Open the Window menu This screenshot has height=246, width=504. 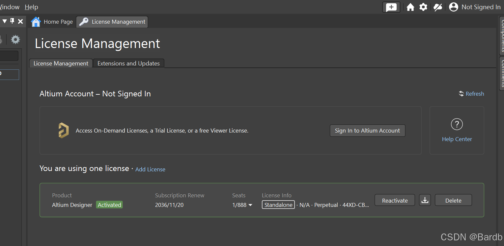coord(9,7)
